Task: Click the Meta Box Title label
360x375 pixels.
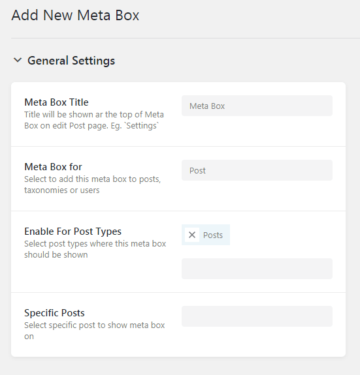Action: point(56,102)
